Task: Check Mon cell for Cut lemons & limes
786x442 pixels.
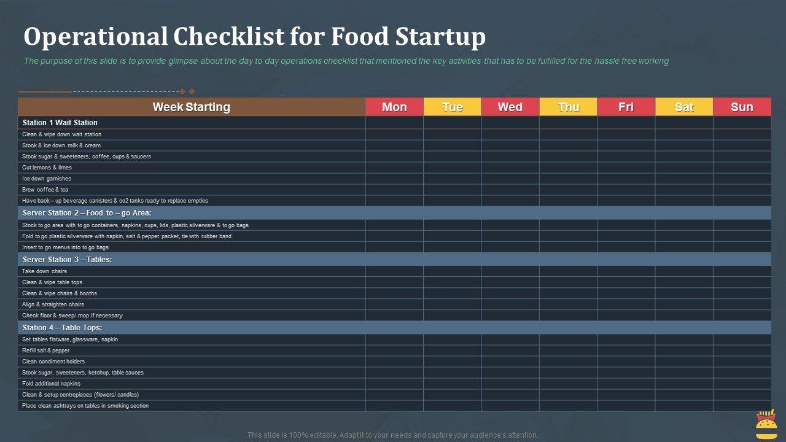Action: (x=394, y=168)
